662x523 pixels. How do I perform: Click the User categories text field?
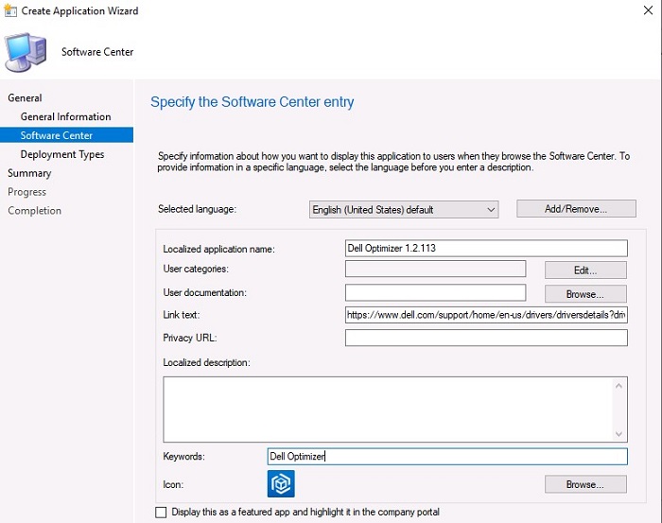pos(435,269)
